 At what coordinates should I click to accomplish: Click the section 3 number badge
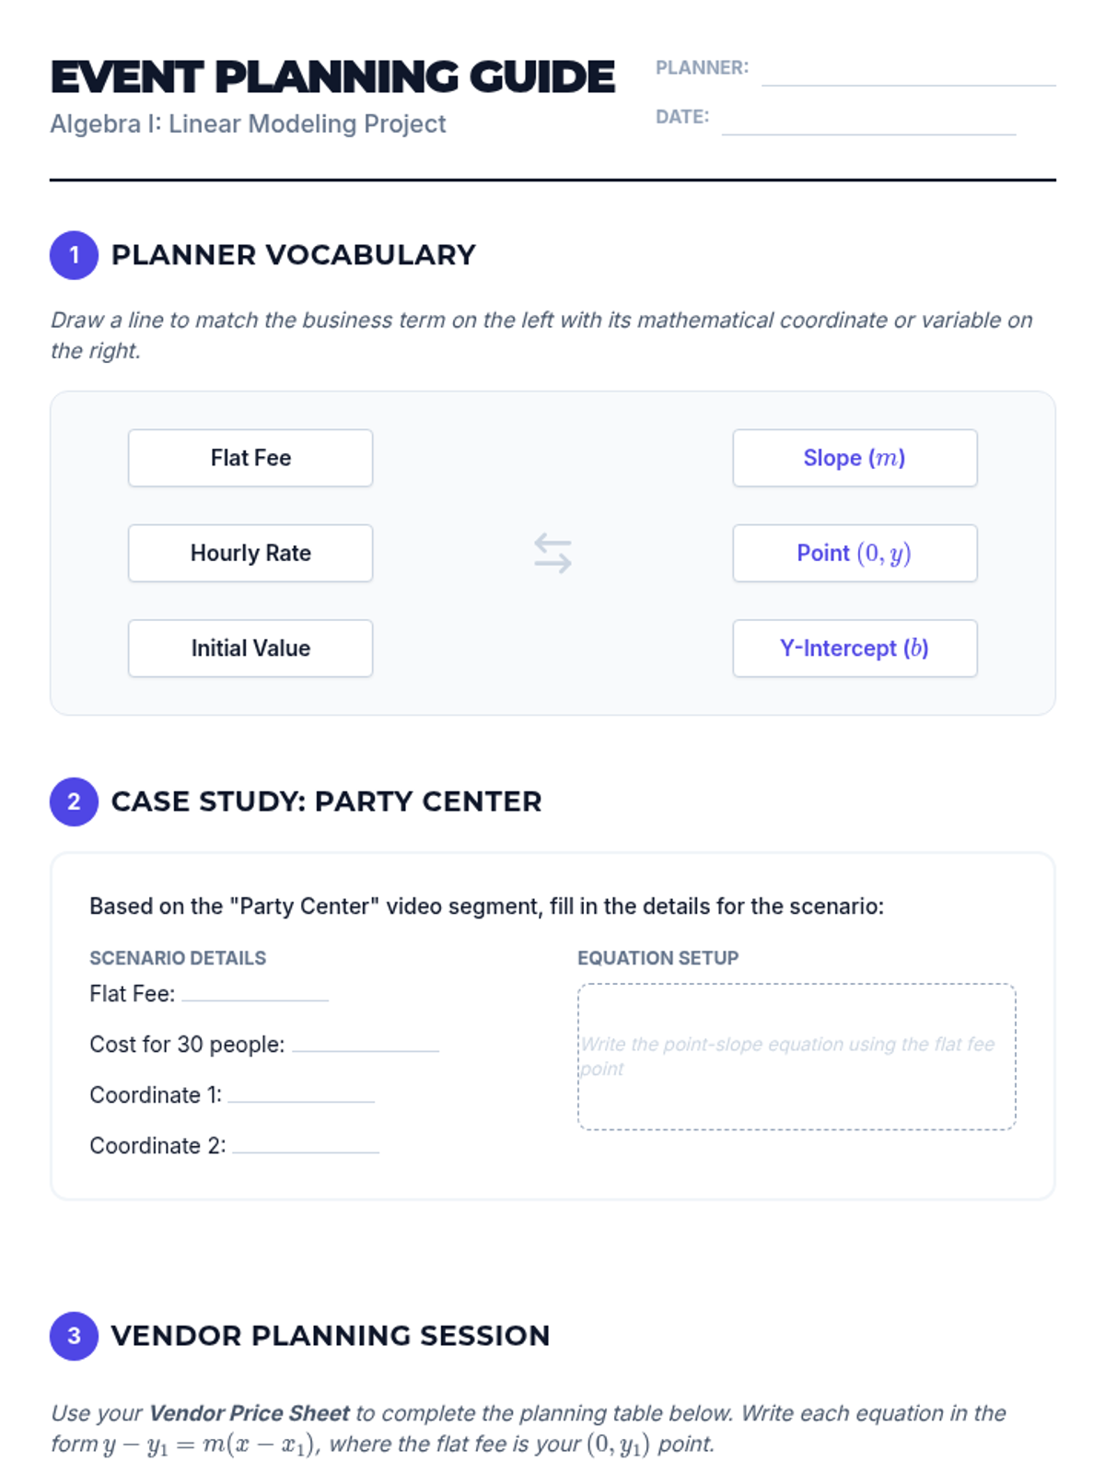74,1336
